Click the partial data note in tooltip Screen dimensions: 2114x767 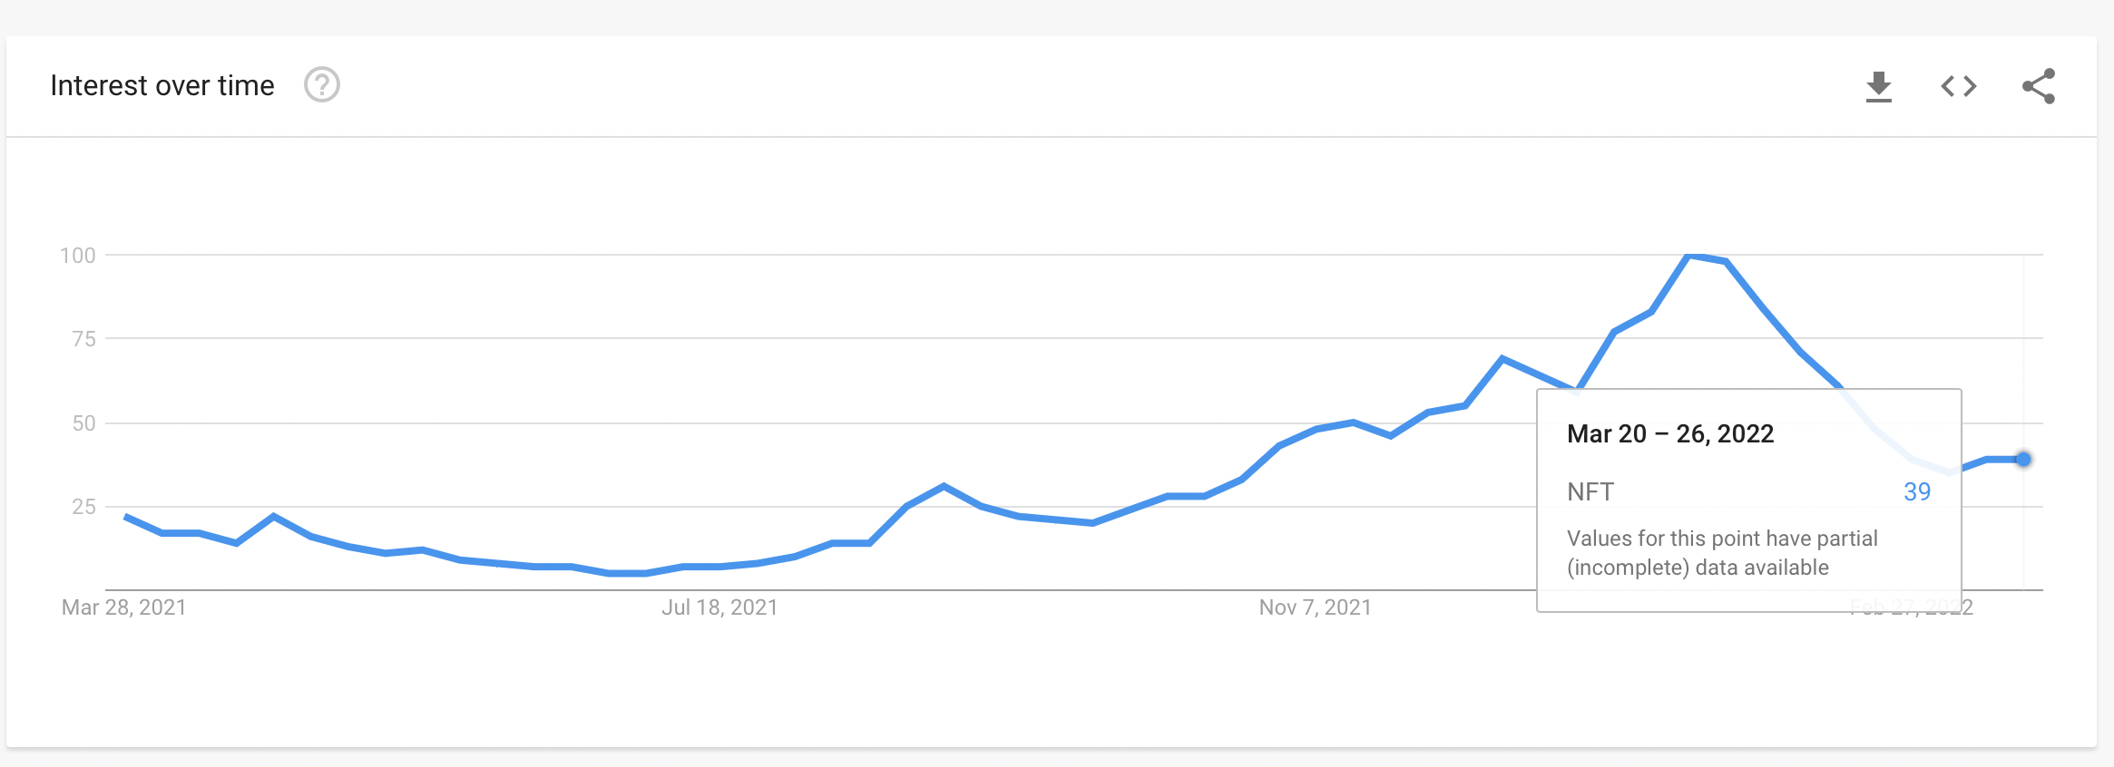tap(1721, 552)
